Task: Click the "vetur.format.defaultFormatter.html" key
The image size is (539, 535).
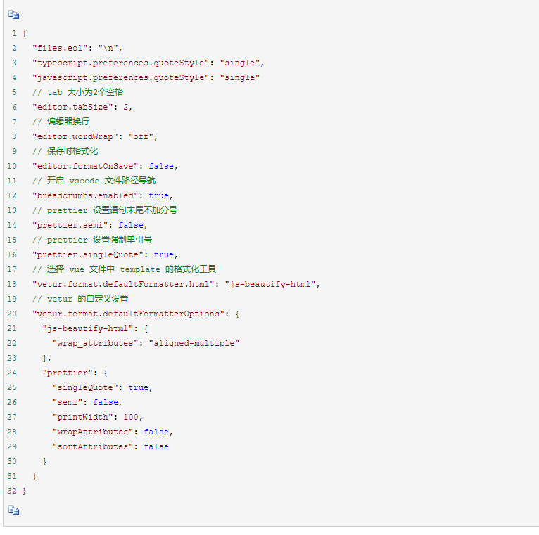Action: coord(123,284)
